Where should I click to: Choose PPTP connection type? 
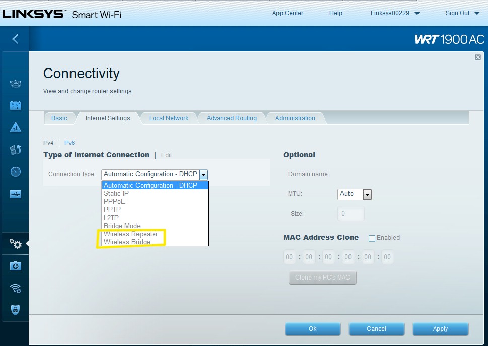[x=155, y=210]
